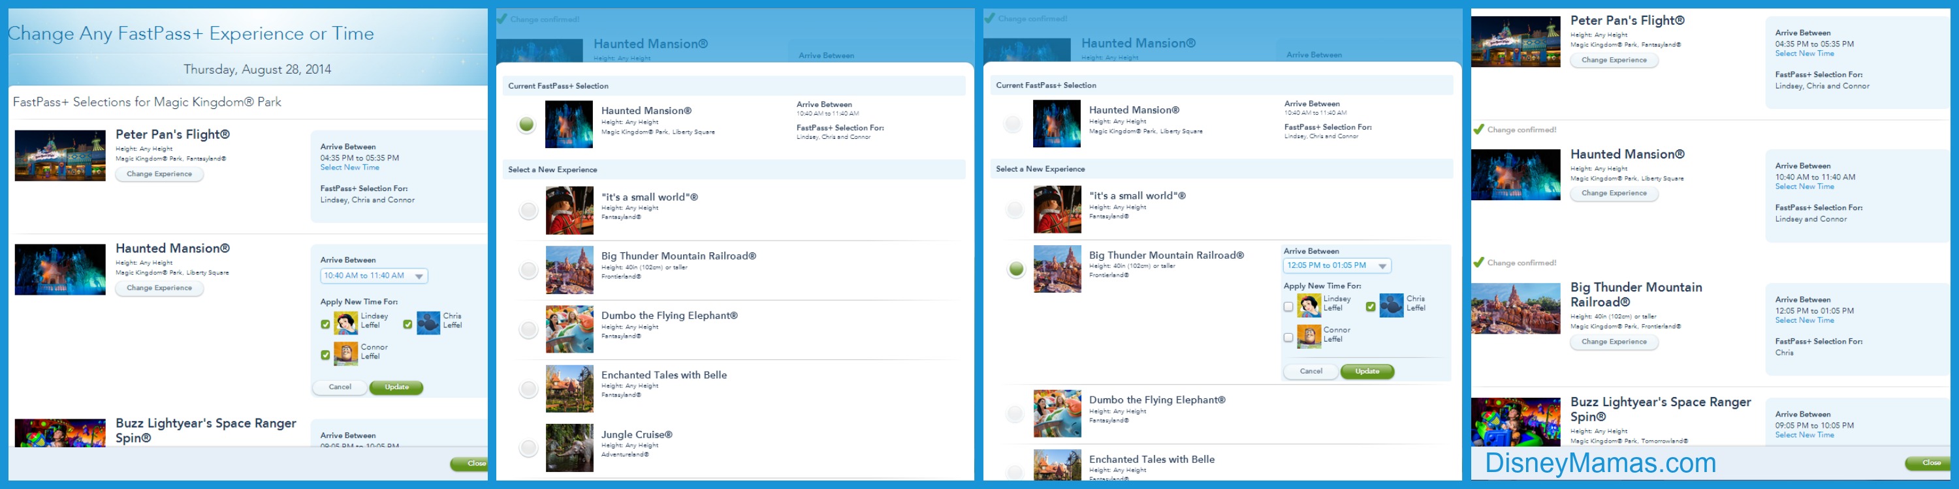Click Change Experience under Peter Pan's Flight, Thursday August 28 panel
This screenshot has width=1959, height=489.
tap(159, 174)
